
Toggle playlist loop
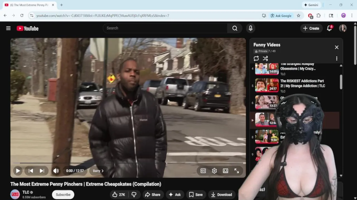point(256,58)
